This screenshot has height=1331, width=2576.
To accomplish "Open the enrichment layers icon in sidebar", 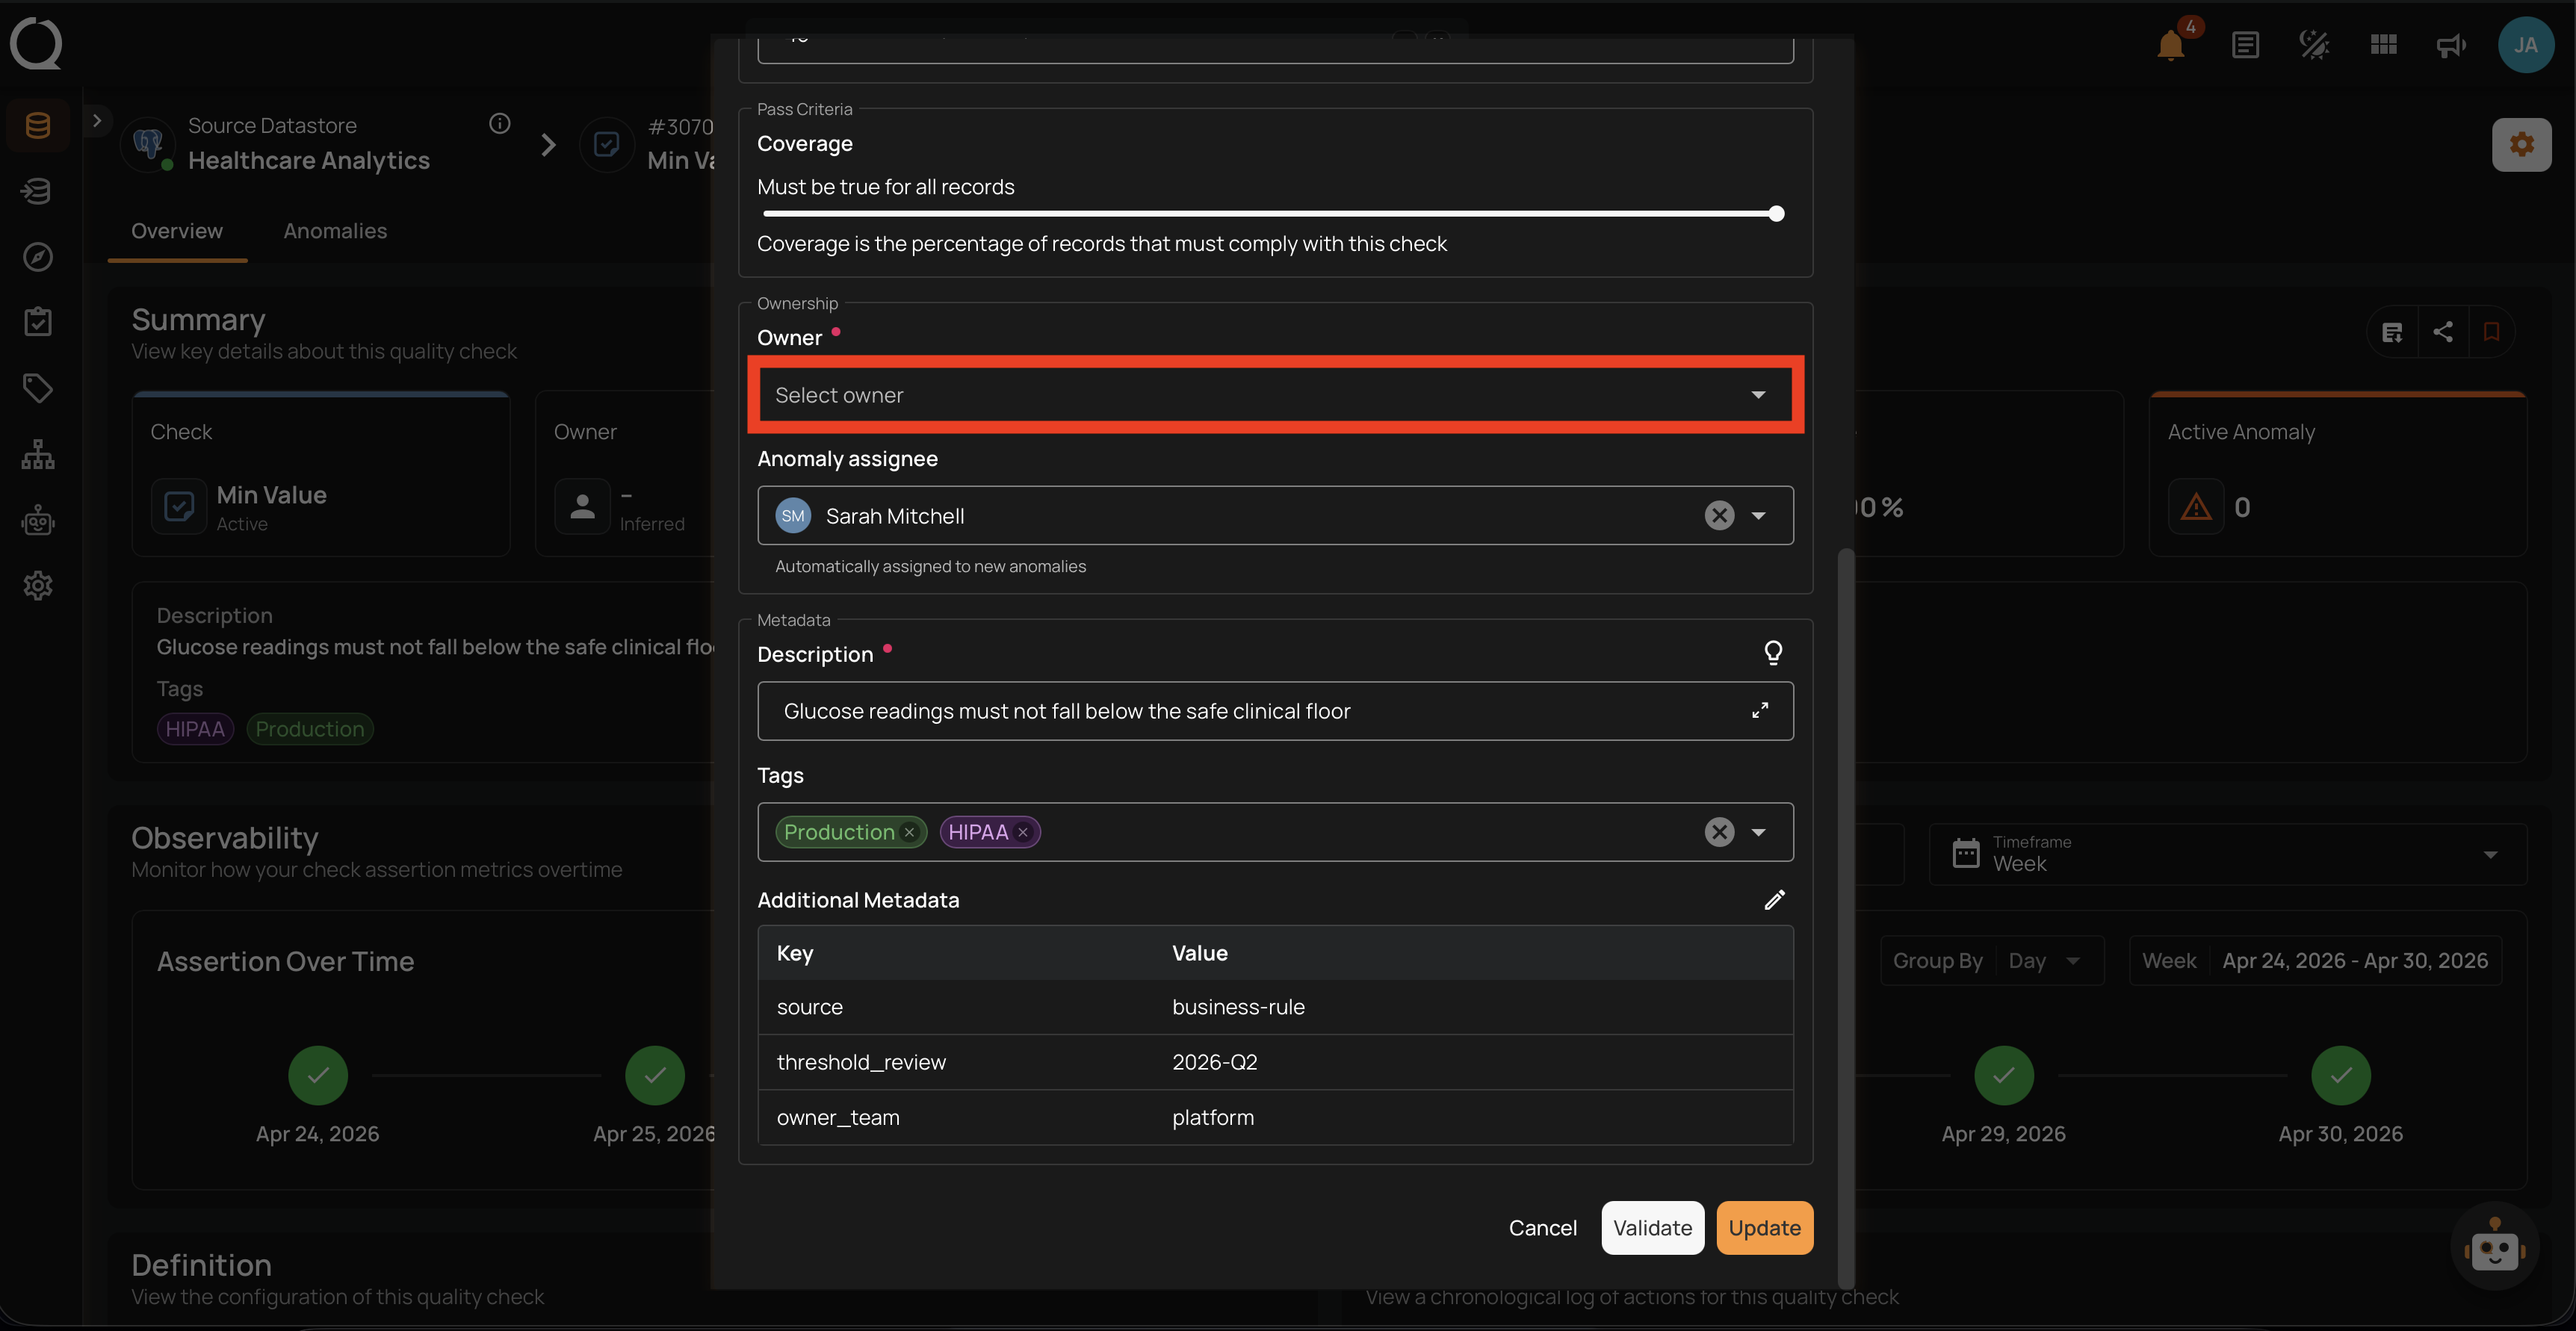I will [x=38, y=191].
